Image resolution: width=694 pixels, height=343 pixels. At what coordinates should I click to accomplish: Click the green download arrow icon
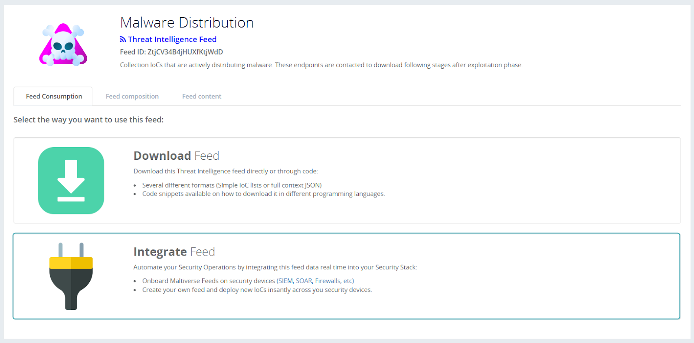[x=71, y=181]
